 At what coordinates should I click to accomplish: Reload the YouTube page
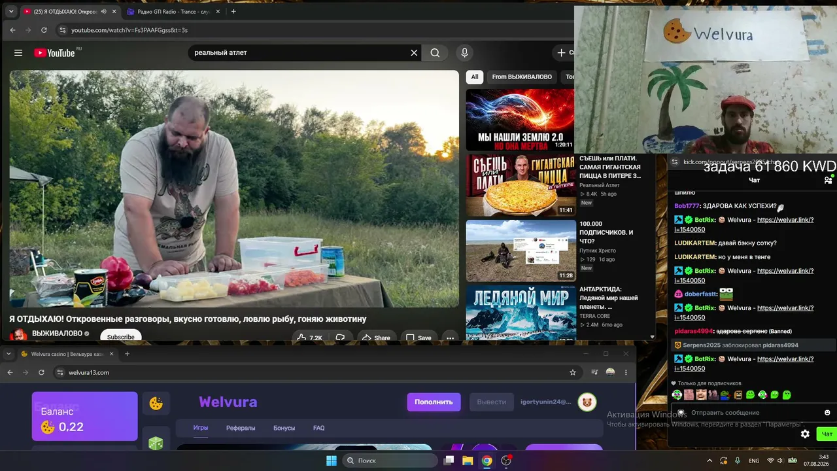[44, 30]
